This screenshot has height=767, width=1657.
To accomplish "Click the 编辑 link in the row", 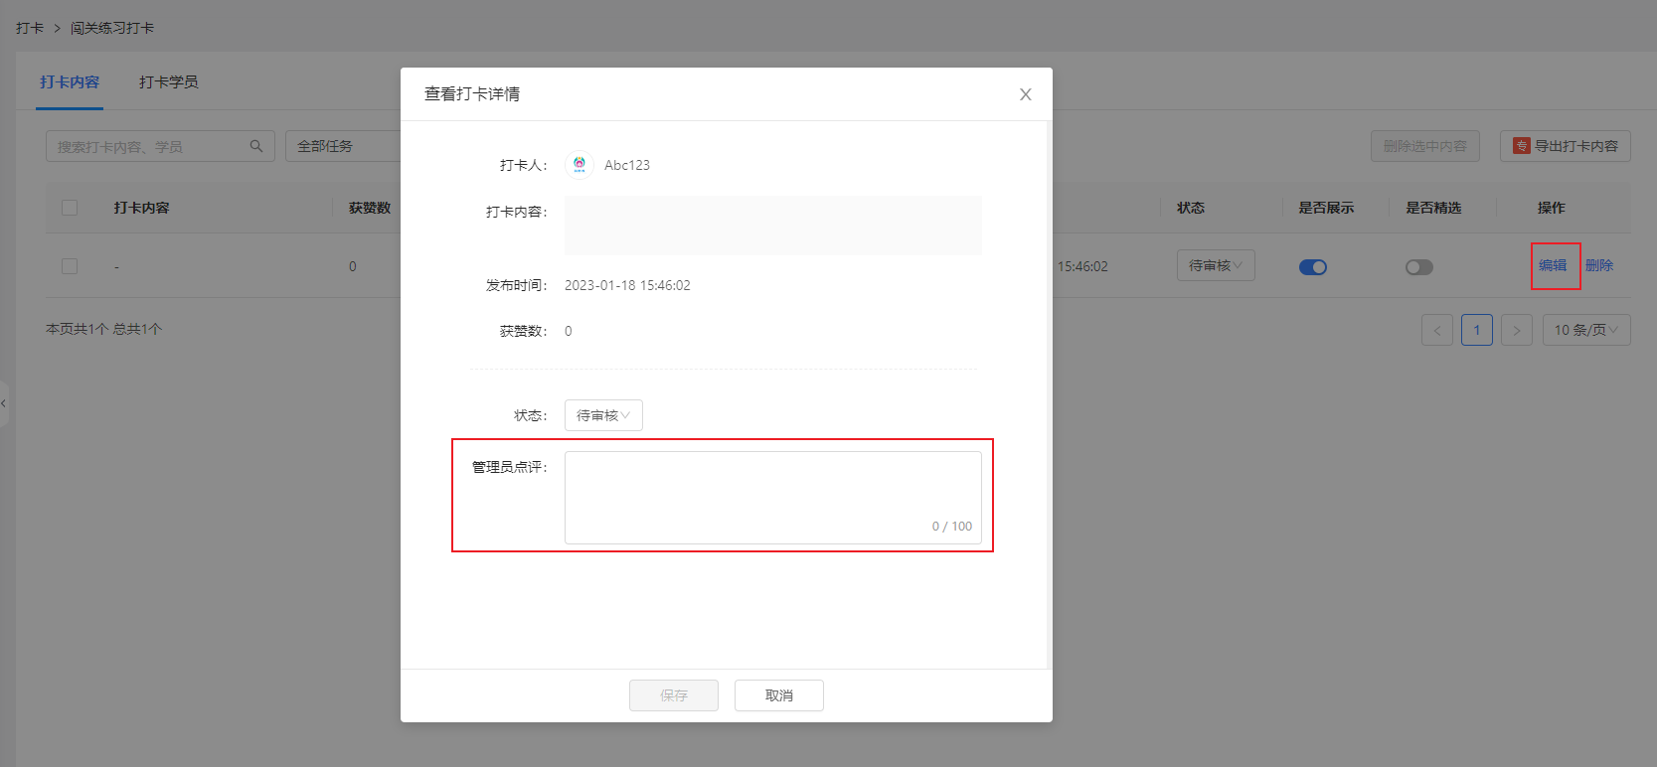I will click(x=1553, y=265).
